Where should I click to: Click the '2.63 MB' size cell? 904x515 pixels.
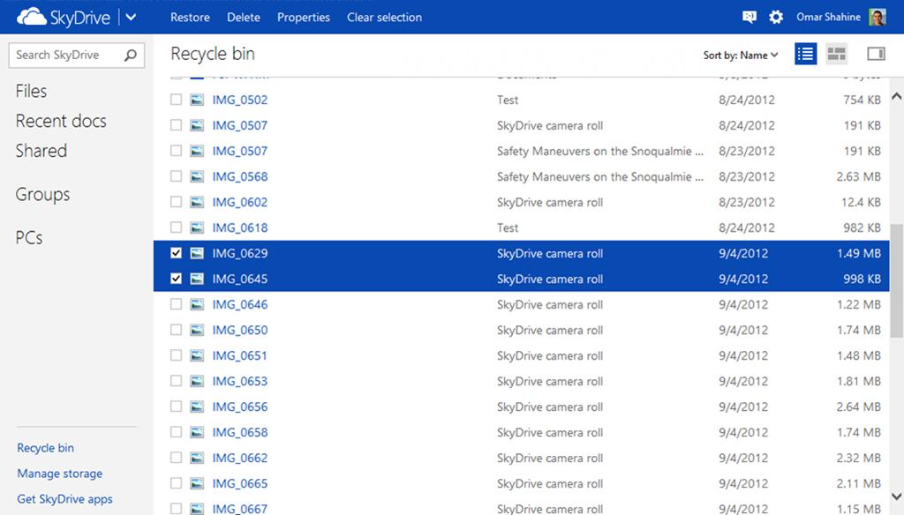point(858,176)
